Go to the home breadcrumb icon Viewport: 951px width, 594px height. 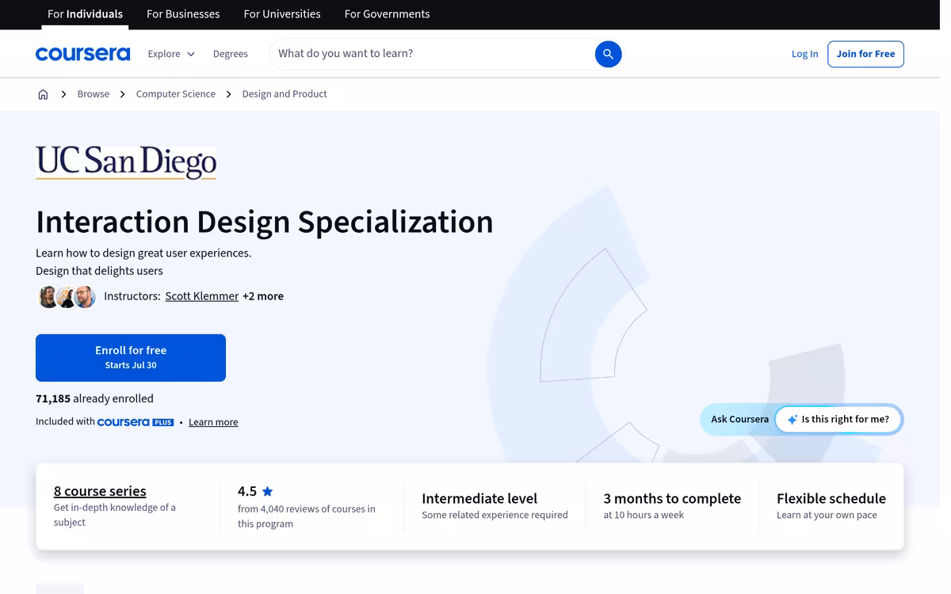pos(43,94)
